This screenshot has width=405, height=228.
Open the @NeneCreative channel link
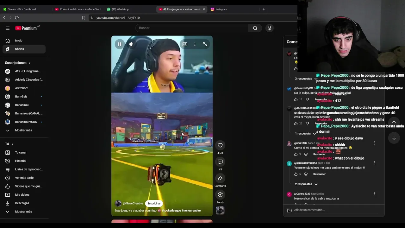pos(133,203)
